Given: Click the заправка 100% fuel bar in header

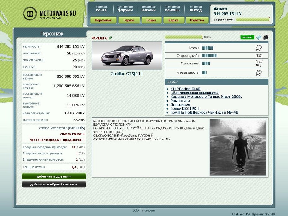Looking at the screenshot, I should (x=253, y=19).
